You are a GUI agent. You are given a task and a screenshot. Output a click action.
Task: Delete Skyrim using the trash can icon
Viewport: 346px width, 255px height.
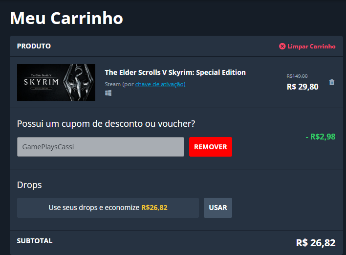click(332, 82)
